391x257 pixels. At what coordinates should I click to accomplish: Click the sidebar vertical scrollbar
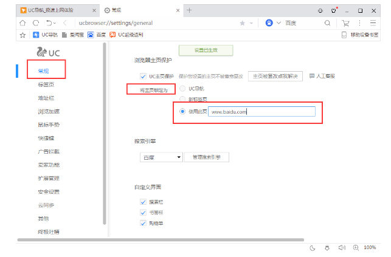pos(105,134)
